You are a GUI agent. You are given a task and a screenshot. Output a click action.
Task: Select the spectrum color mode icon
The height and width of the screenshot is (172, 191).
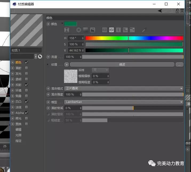(x=85, y=30)
